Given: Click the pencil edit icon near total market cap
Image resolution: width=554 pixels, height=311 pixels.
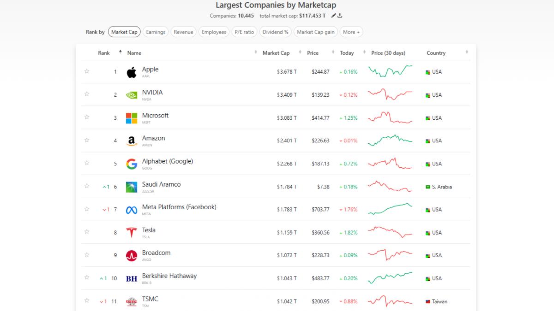Looking at the screenshot, I should [x=334, y=16].
